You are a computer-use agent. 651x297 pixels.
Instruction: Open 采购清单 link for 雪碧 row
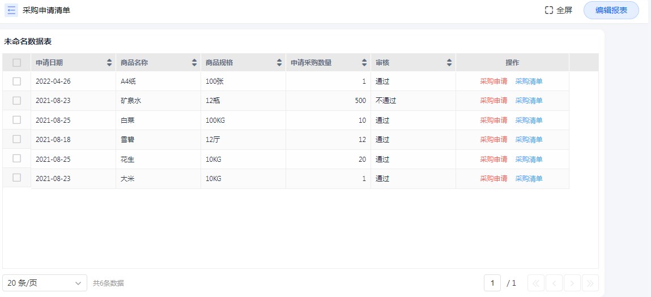(529, 140)
